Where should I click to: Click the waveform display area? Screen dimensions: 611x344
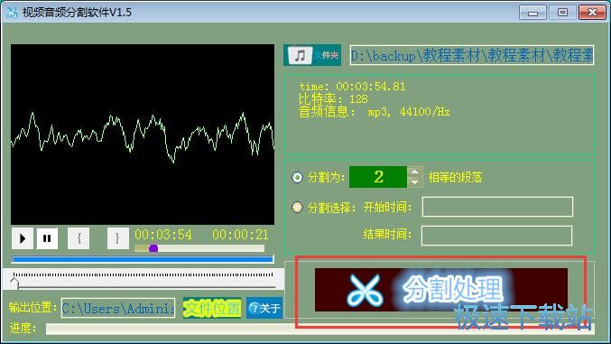[x=143, y=135]
